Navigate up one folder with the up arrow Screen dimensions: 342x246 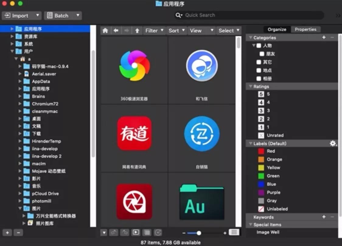pyautogui.click(x=137, y=30)
